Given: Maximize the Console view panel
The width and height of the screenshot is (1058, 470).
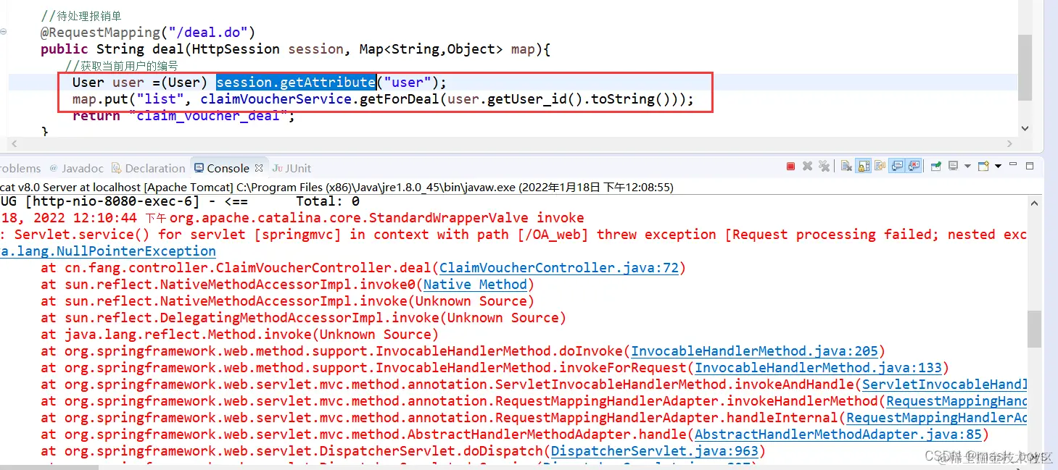Looking at the screenshot, I should click(1029, 166).
